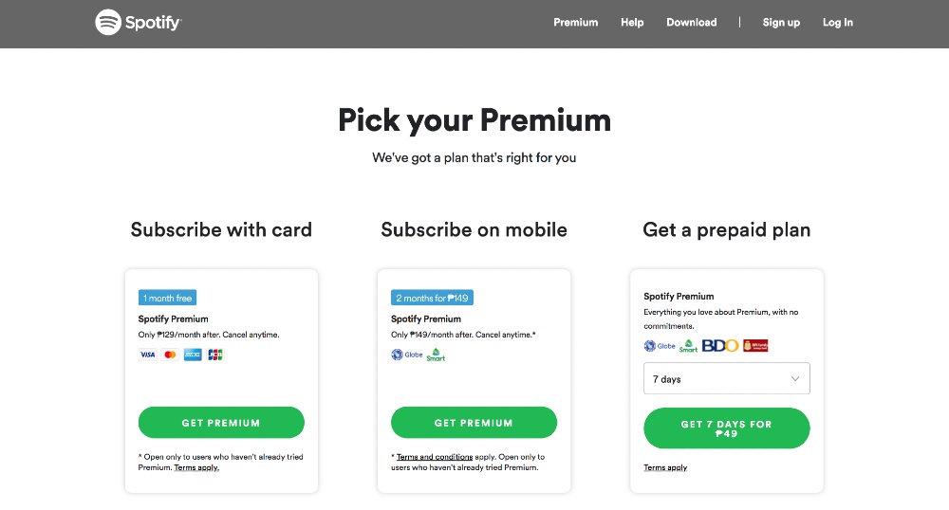Image resolution: width=949 pixels, height=510 pixels.
Task: Click the Visa card icon
Action: tap(147, 355)
